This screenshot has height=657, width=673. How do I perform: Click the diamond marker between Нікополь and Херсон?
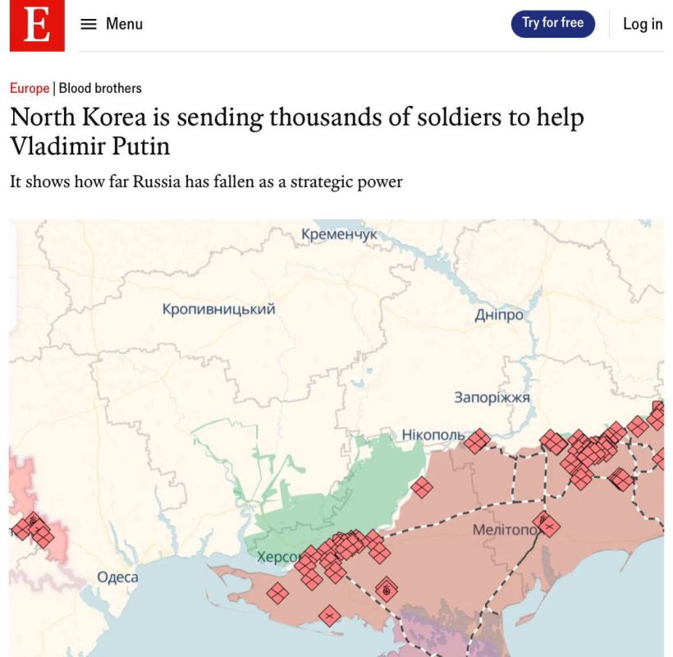(422, 487)
